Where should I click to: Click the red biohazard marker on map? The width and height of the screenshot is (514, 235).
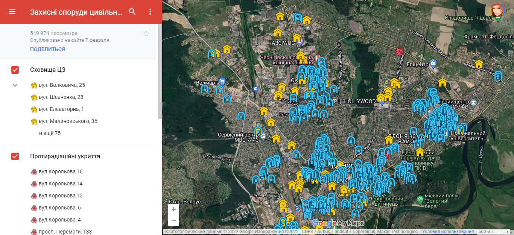click(x=399, y=51)
